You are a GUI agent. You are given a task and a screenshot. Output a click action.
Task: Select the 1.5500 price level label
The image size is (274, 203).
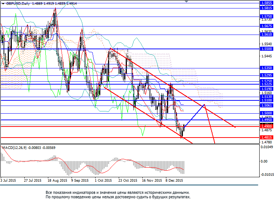point(266,49)
